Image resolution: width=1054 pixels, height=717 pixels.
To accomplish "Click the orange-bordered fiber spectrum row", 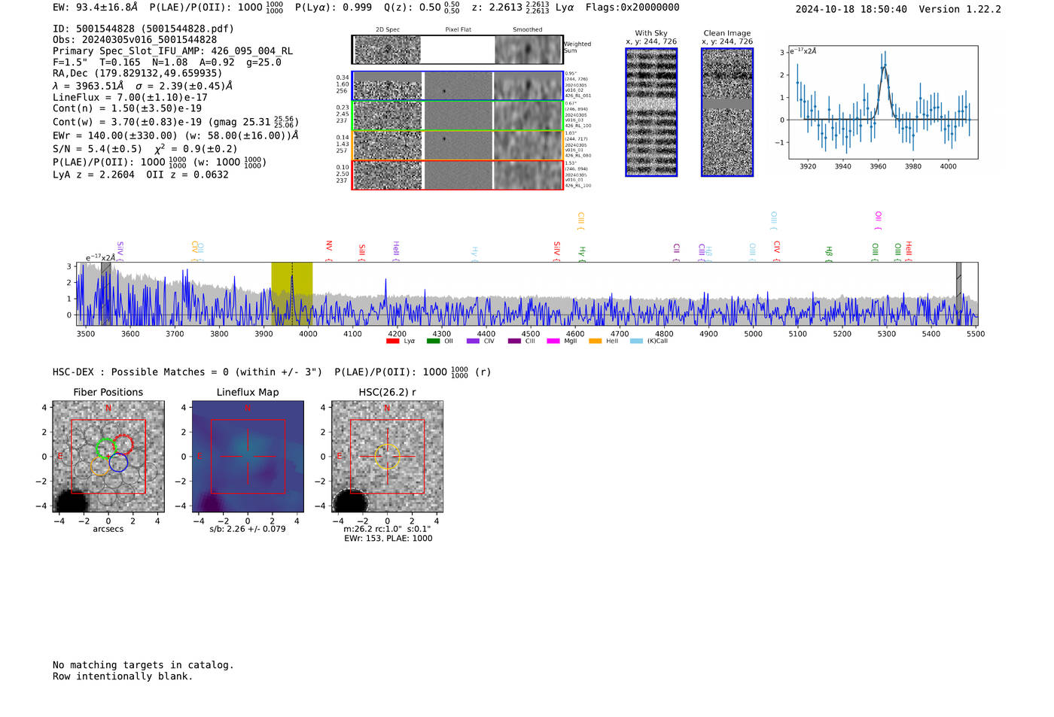I will coord(458,145).
